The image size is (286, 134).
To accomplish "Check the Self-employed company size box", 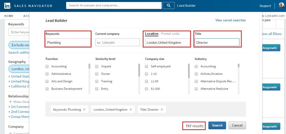I will [x=147, y=66].
